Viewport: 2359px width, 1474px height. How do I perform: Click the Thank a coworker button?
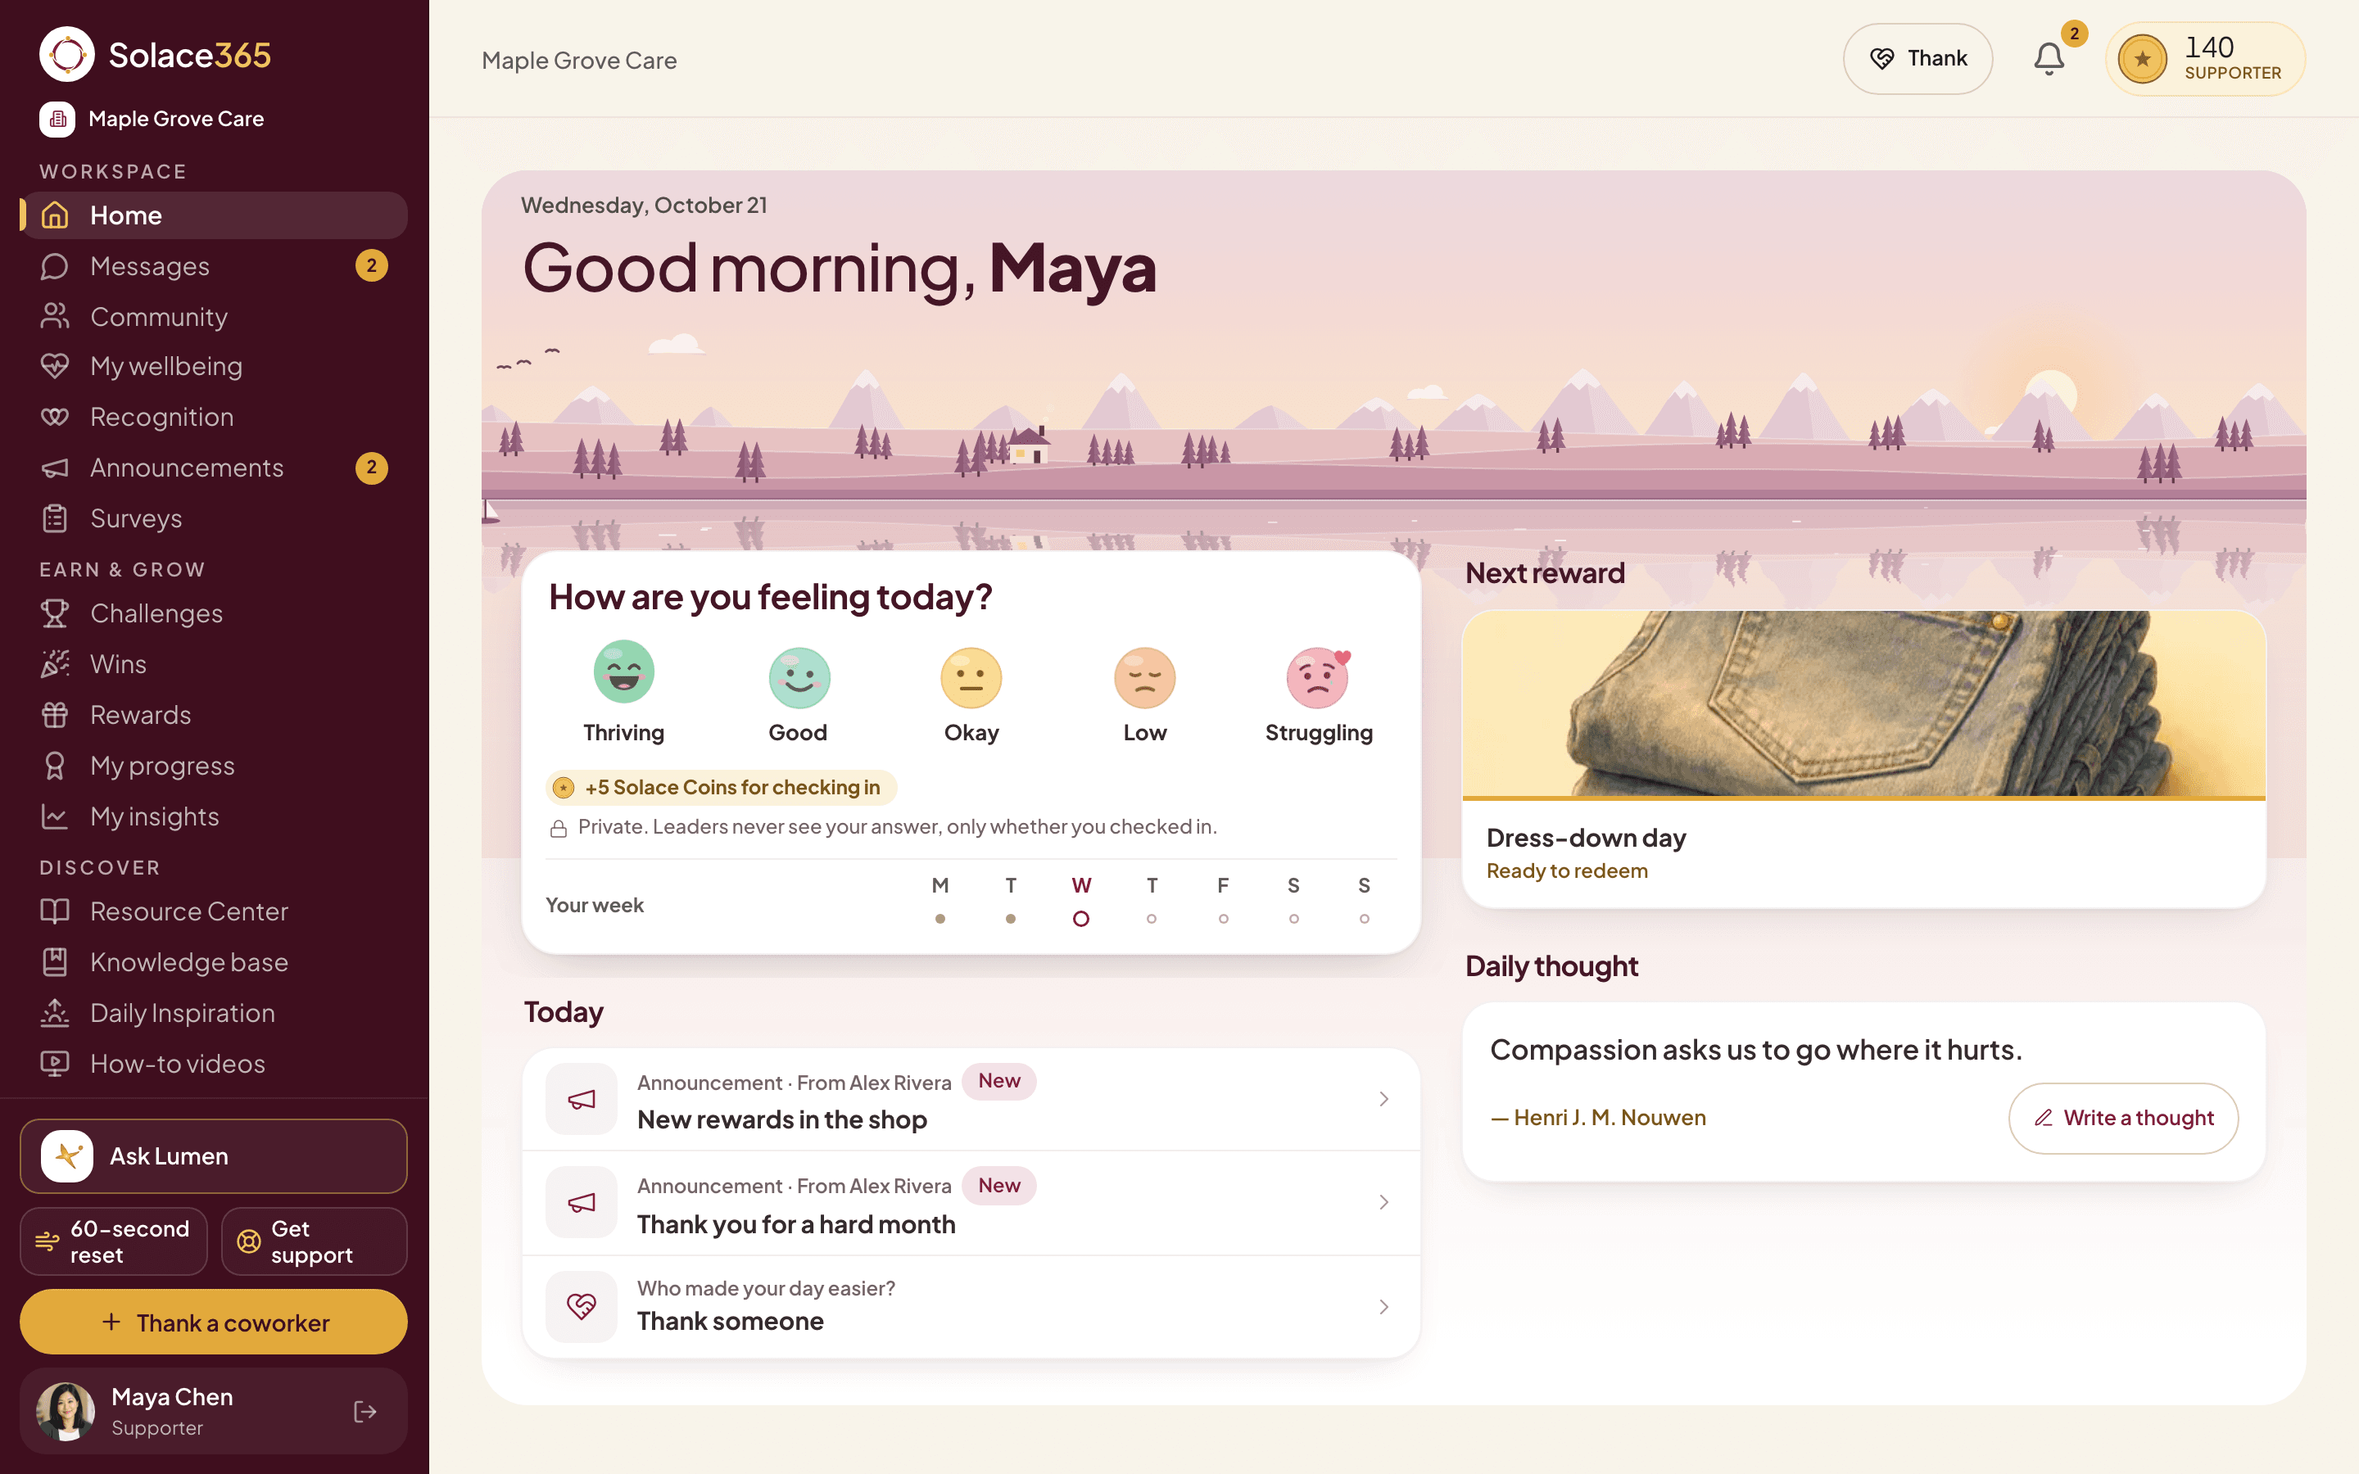[x=214, y=1323]
